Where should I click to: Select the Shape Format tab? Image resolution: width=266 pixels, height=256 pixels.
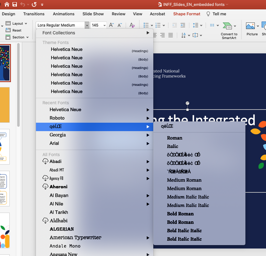[x=187, y=14]
